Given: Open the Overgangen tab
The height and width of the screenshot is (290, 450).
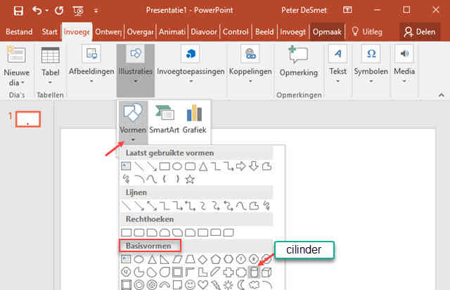Looking at the screenshot, I should click(x=140, y=32).
